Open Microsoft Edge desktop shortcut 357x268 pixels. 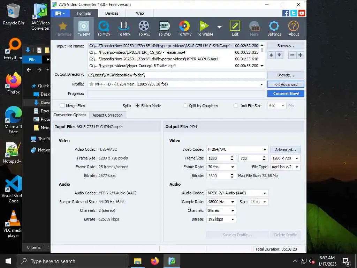pos(14,120)
